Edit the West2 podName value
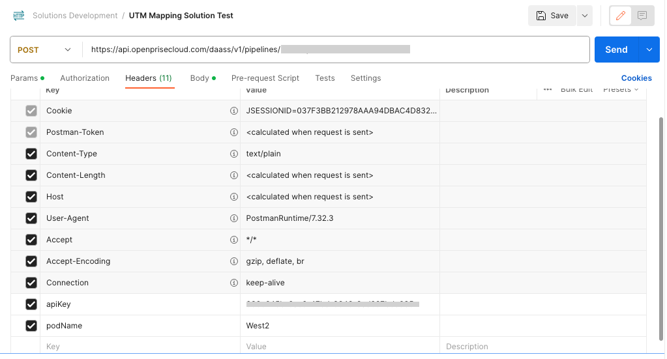Image resolution: width=667 pixels, height=359 pixels. click(x=258, y=326)
